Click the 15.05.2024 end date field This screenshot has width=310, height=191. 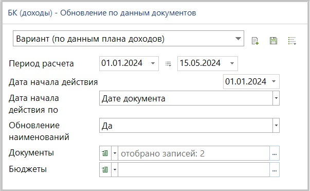[208, 63]
